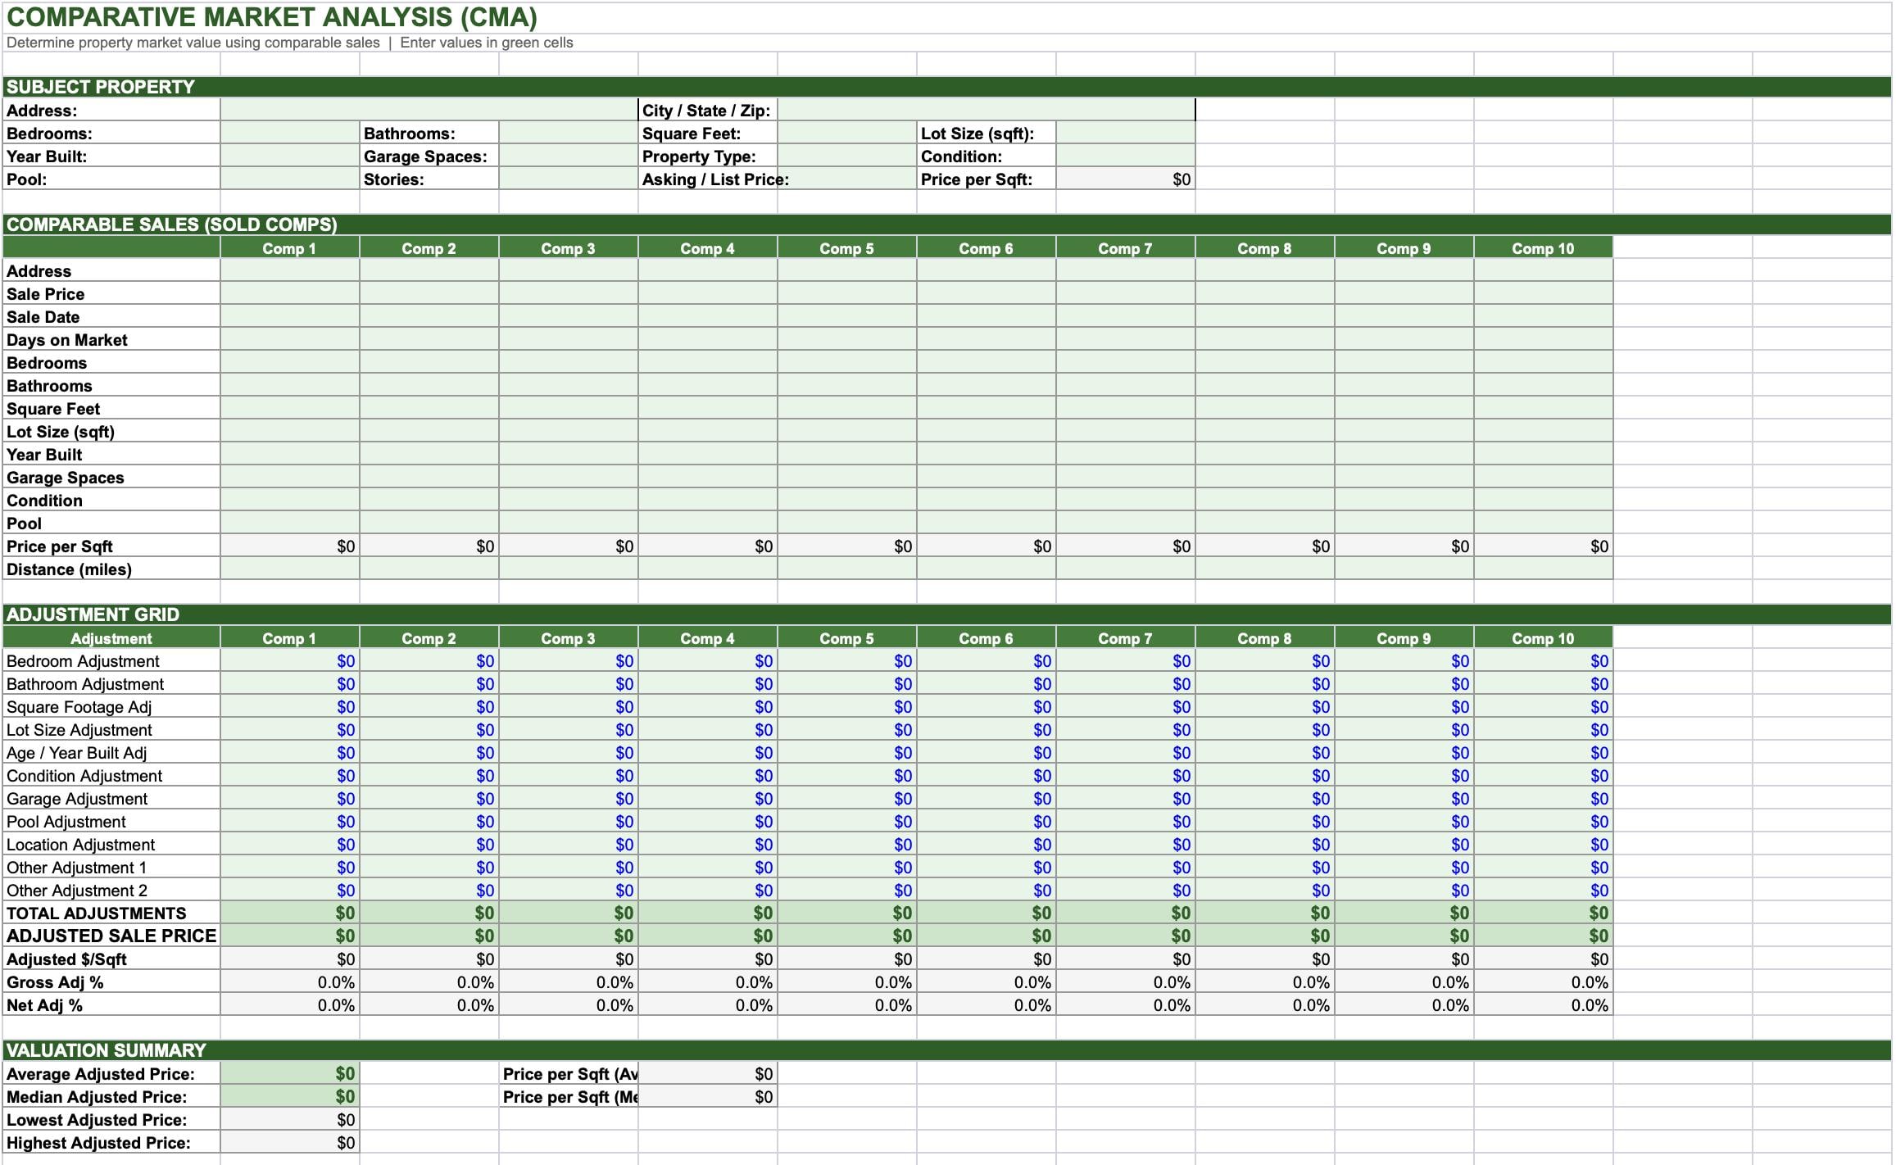Screen dimensions: 1896x1165
Task: Select the City / State / Zip input cell
Action: (x=987, y=110)
